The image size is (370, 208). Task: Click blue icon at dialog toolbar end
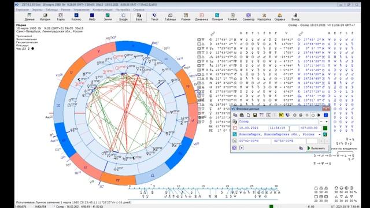point(325,115)
